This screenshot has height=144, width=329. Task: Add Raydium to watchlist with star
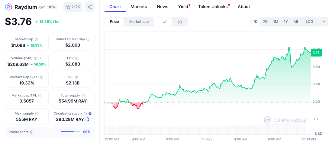[73, 7]
